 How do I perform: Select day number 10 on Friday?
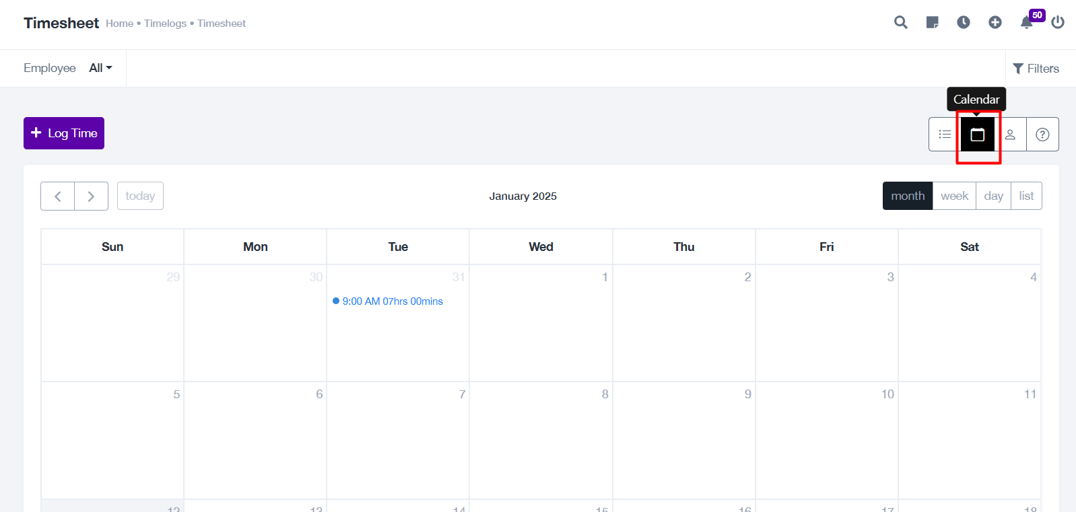[x=887, y=394]
